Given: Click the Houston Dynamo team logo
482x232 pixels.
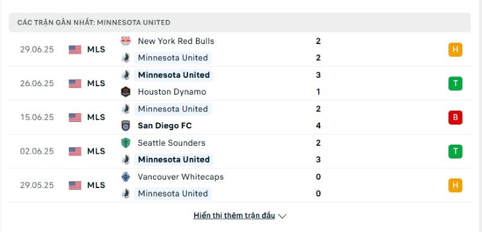Looking at the screenshot, I should tap(125, 92).
